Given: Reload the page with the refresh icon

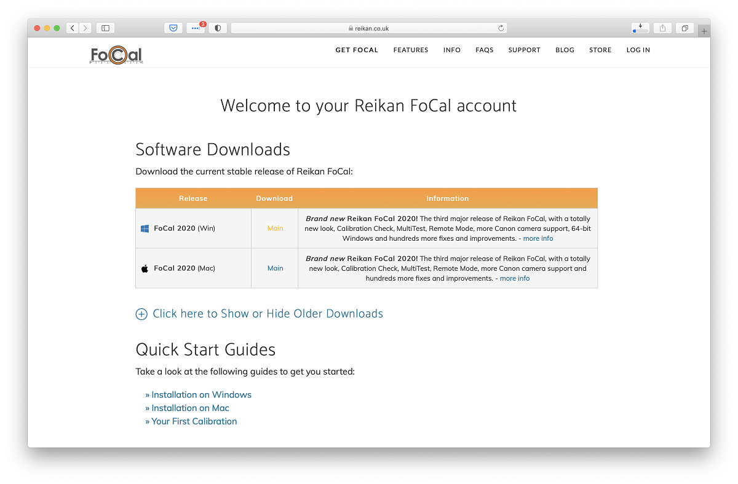Looking at the screenshot, I should pos(501,28).
